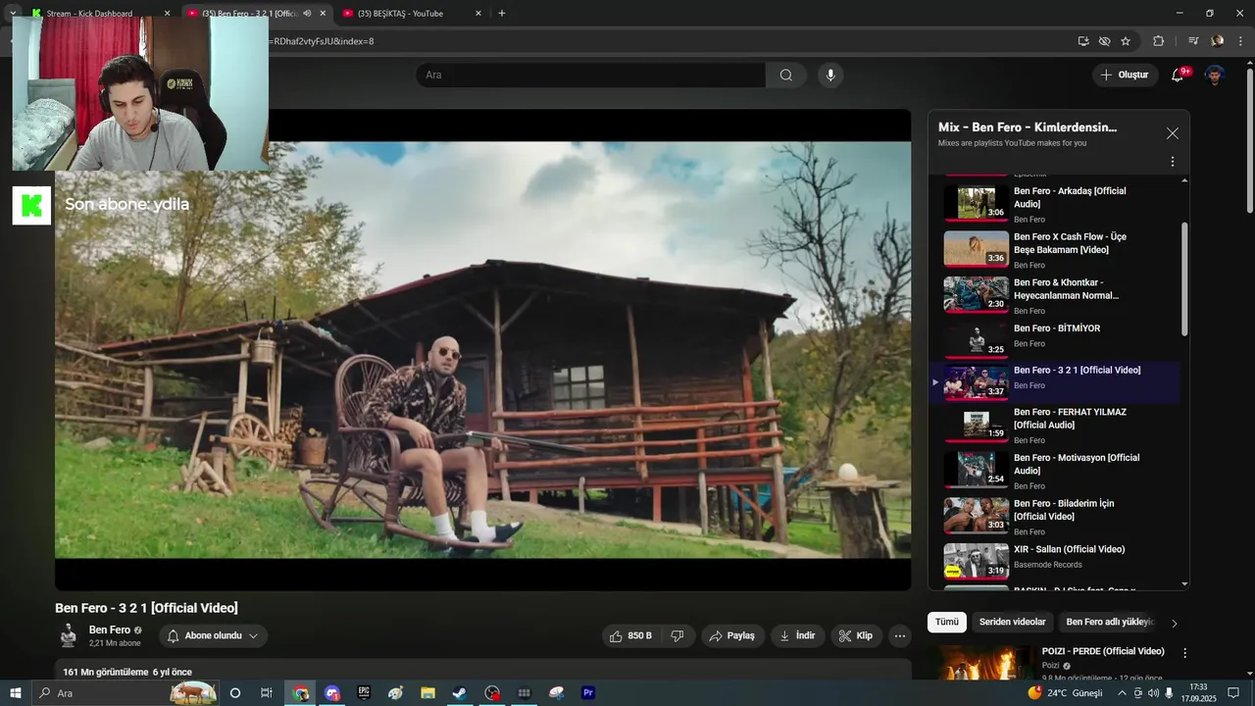Expand hidden system tray icons
The height and width of the screenshot is (706, 1255).
point(1122,692)
